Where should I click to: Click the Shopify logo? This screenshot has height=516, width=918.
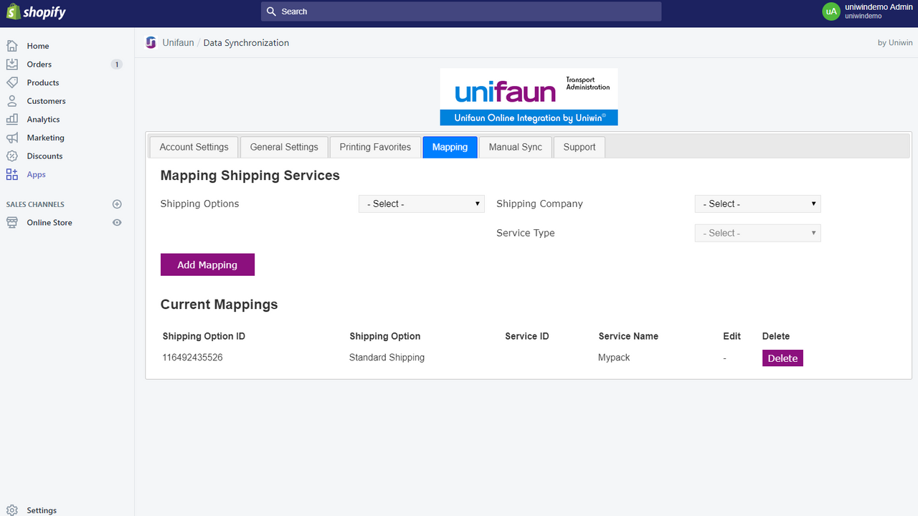click(x=36, y=11)
